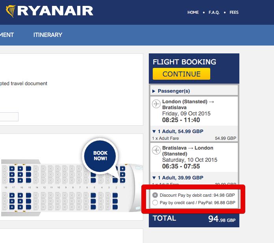Viewport: 274px width, 243px height.
Task: Open the FEES link
Action: click(234, 13)
